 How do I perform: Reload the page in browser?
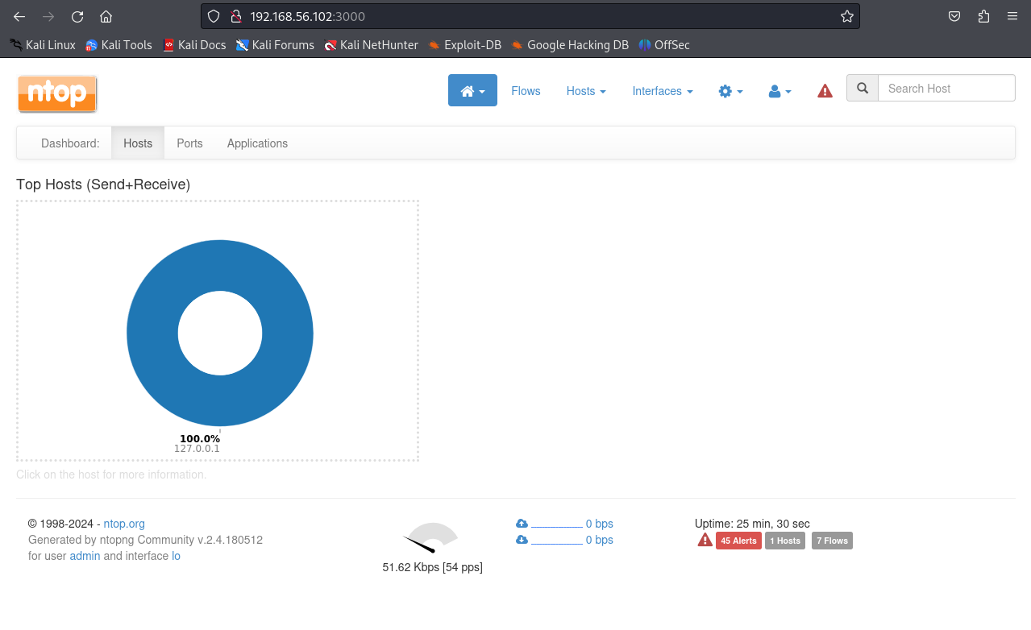77,16
